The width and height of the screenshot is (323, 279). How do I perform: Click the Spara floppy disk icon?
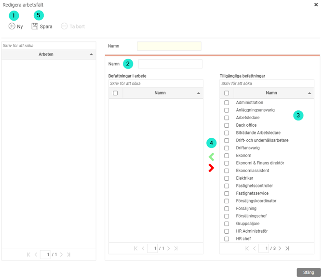35,27
